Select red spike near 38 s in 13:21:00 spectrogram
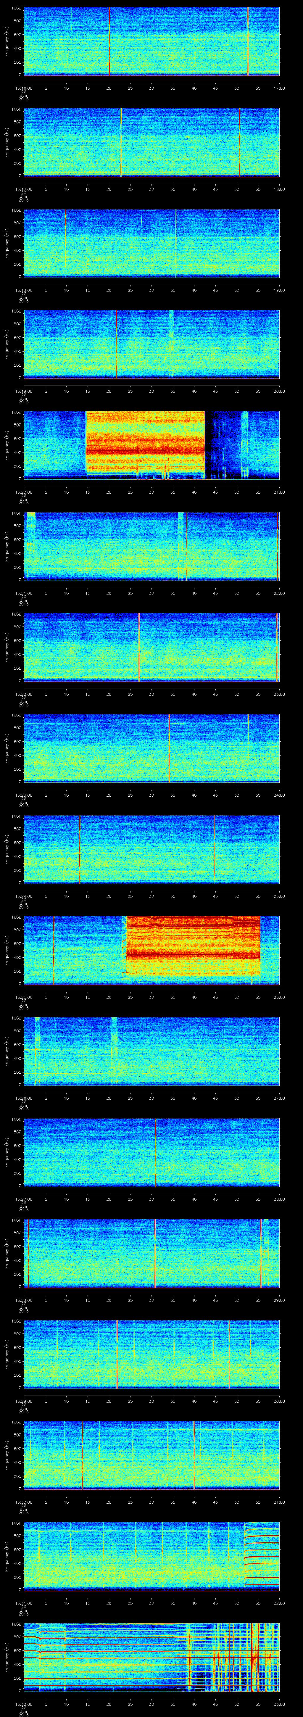 (x=186, y=546)
